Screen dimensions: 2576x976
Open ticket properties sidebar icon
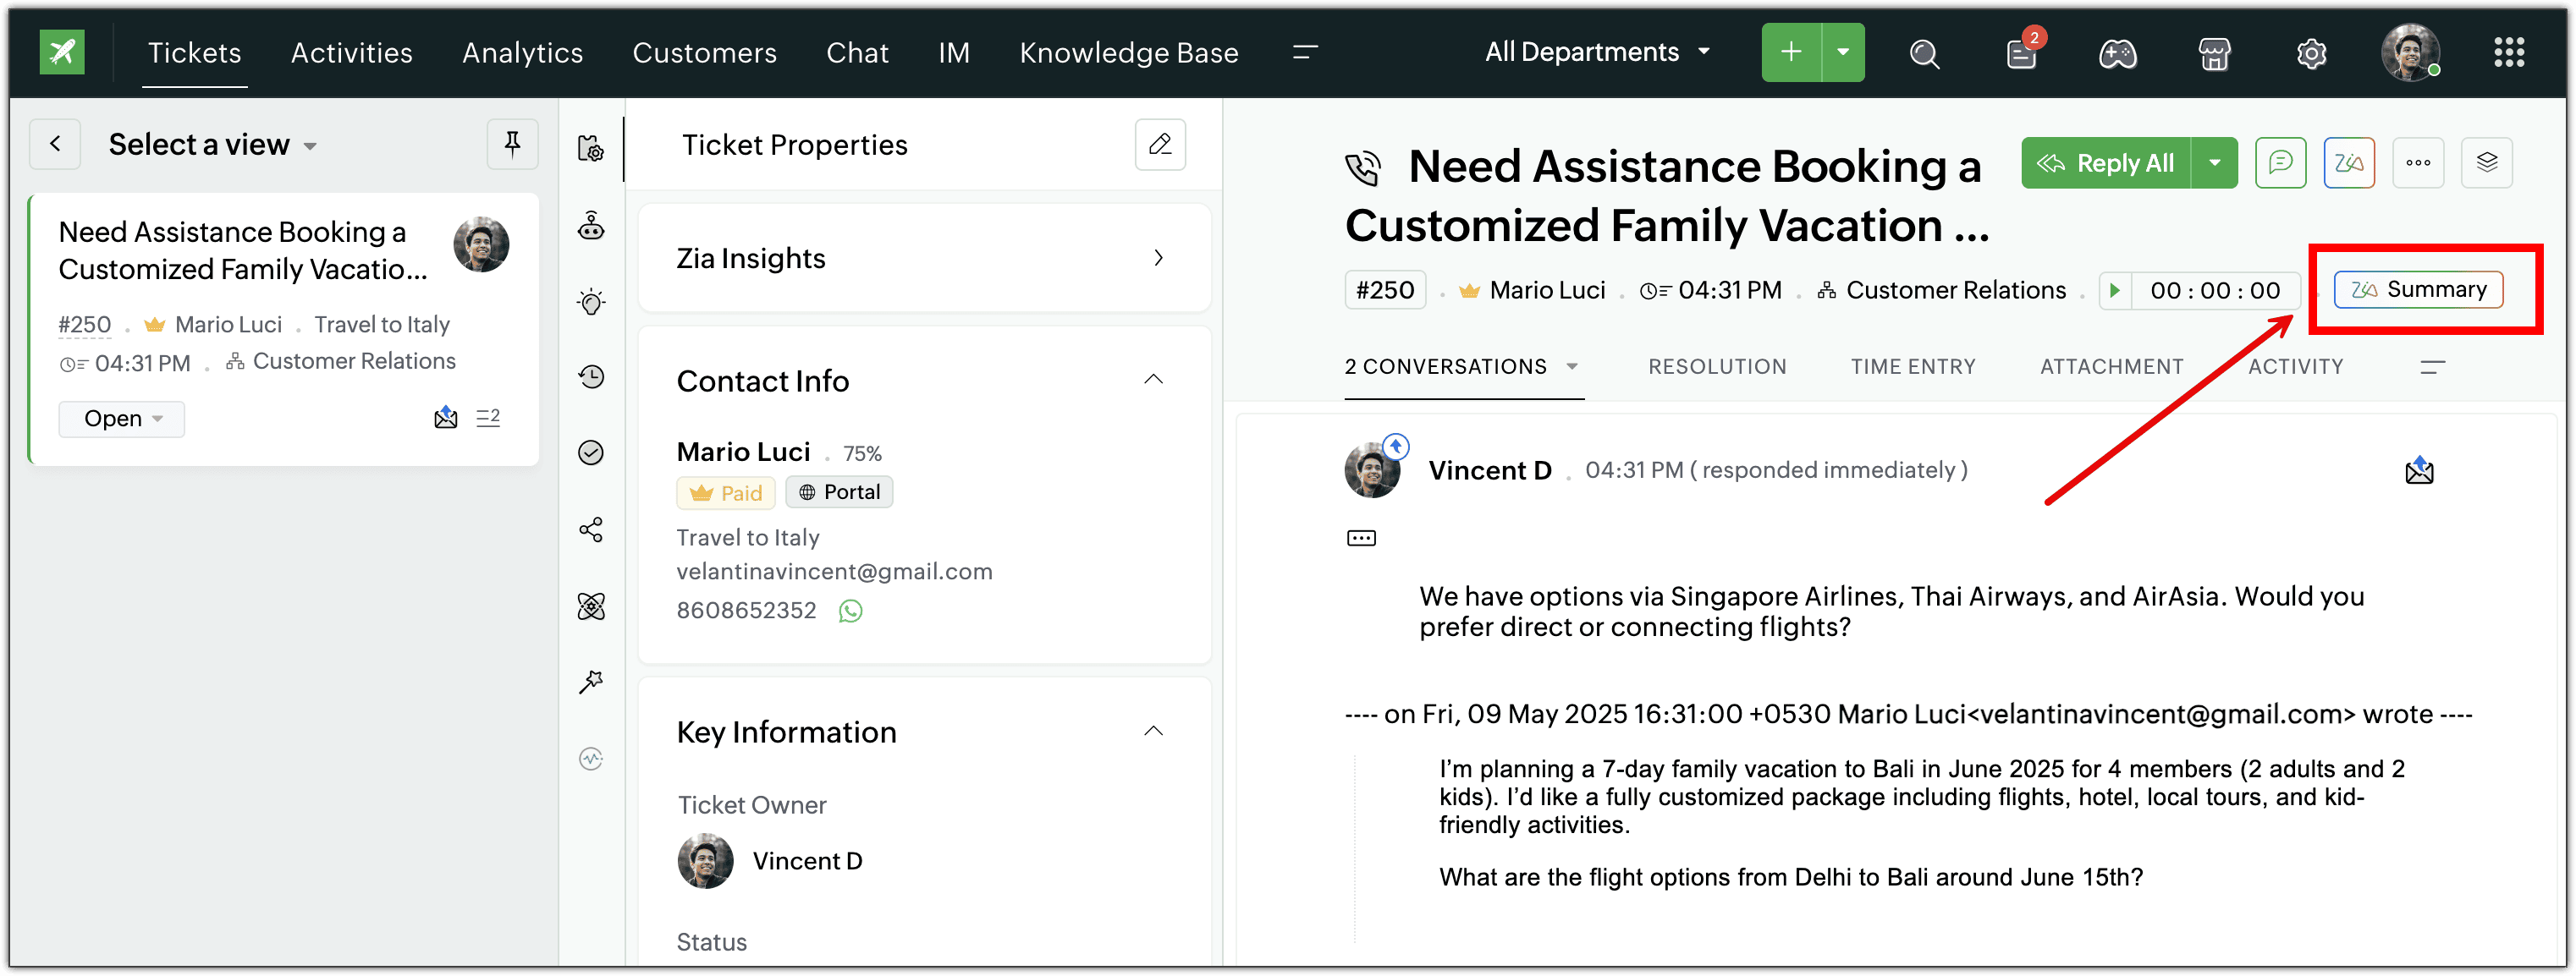click(591, 149)
